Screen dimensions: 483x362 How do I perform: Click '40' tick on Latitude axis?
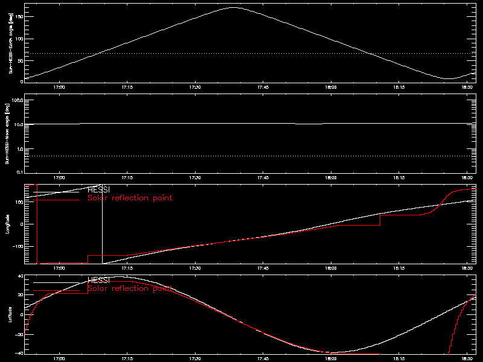21,276
